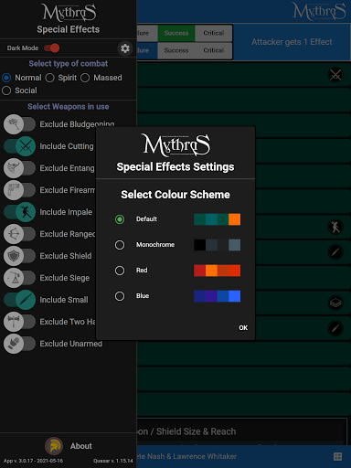Viewport: 351px width, 468px height.
Task: Click the Blue scheme colour swatch
Action: [217, 296]
